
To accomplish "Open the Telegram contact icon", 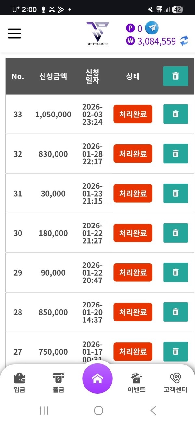I will click(151, 28).
